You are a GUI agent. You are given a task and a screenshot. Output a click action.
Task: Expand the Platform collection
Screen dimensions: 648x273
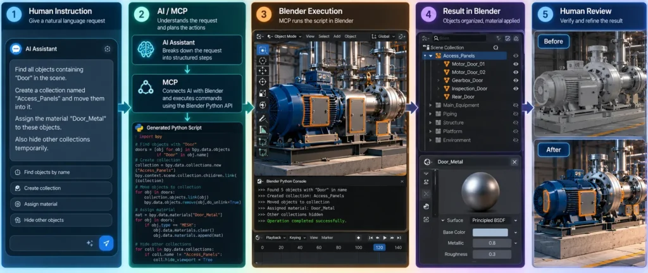coord(430,131)
